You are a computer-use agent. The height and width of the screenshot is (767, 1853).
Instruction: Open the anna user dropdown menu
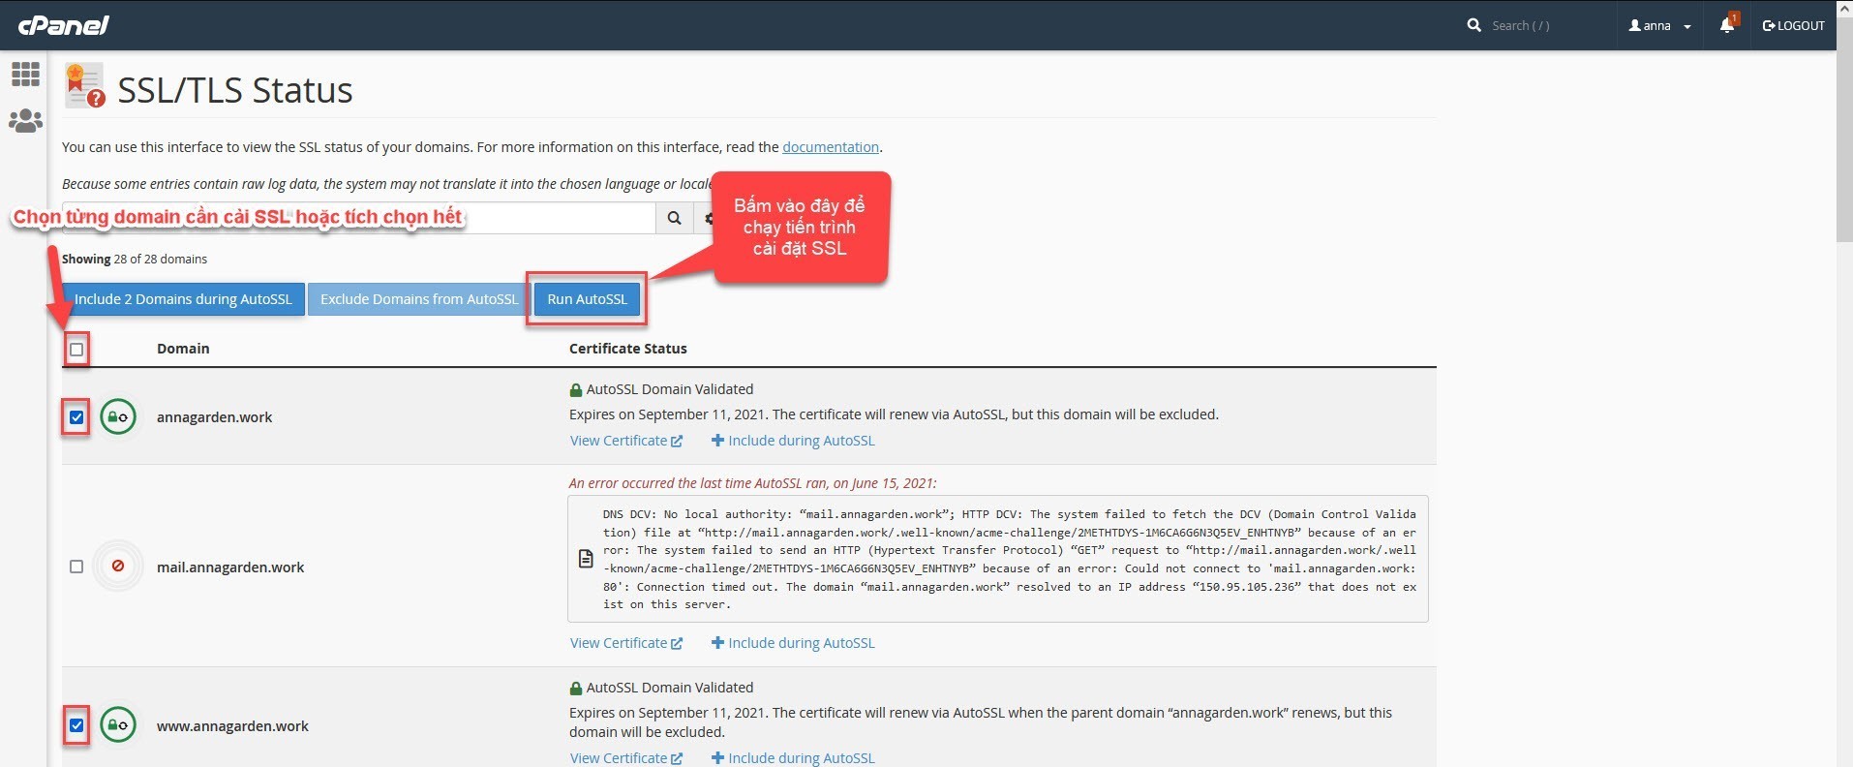coord(1659,25)
